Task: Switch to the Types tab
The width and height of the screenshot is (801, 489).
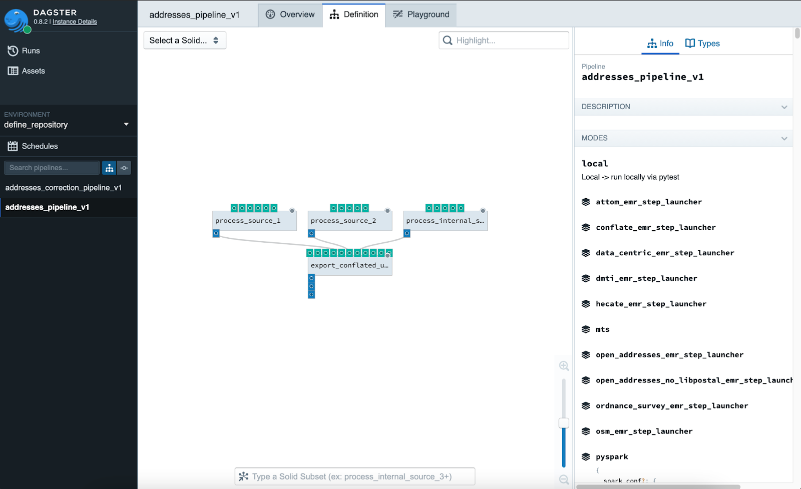Action: [x=702, y=44]
